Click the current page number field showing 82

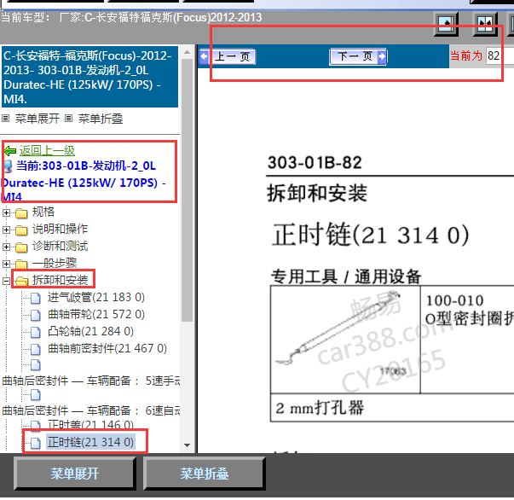pyautogui.click(x=500, y=55)
